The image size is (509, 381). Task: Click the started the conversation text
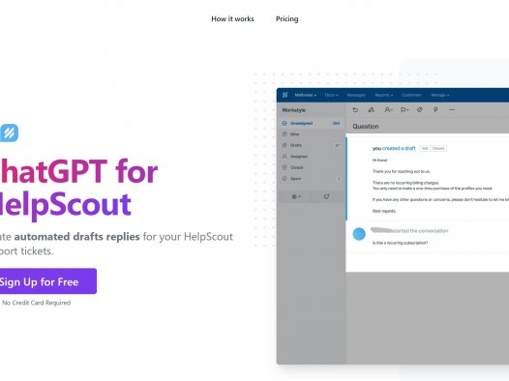421,231
